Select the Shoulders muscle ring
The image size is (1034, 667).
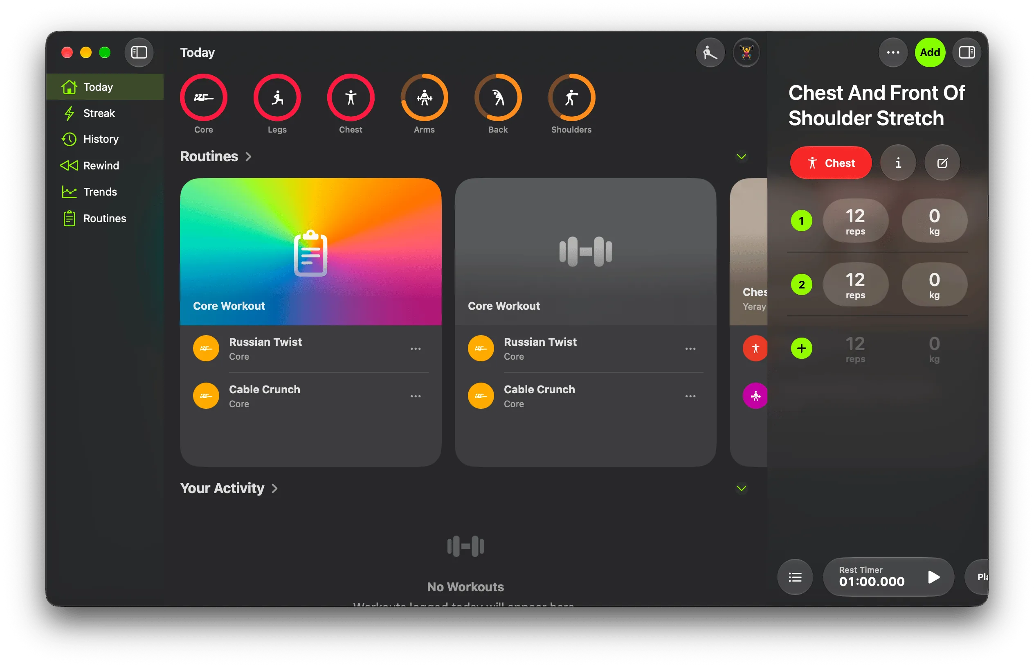coord(571,97)
